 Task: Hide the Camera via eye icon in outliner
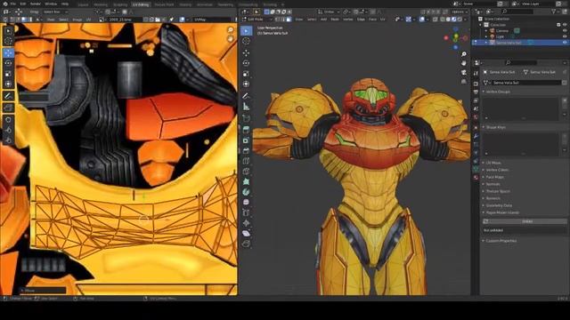click(x=565, y=31)
